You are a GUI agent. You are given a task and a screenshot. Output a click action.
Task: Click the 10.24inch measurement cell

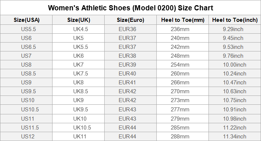pos(235,74)
